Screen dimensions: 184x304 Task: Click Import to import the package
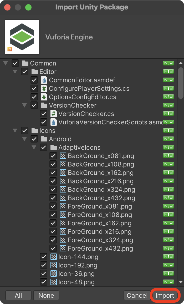pyautogui.click(x=165, y=295)
